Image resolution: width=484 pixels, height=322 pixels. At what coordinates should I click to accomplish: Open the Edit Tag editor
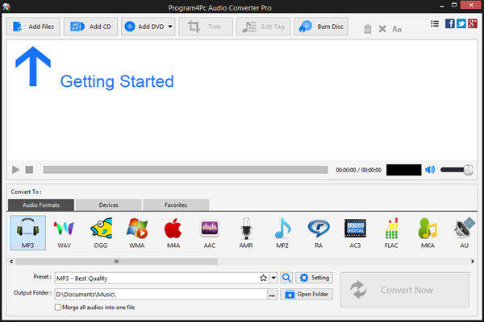coord(263,27)
